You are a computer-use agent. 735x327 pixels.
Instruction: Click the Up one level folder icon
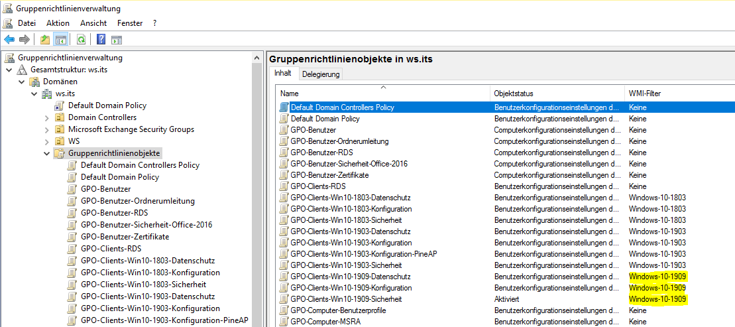click(x=45, y=40)
